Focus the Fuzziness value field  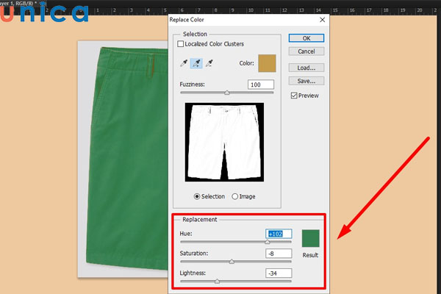[x=261, y=85]
